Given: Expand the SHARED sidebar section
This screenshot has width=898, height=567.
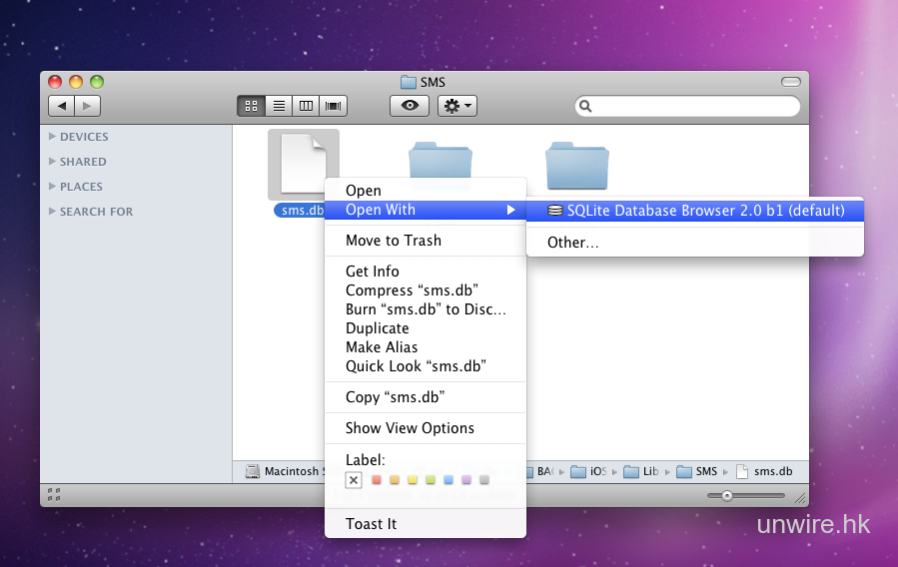Looking at the screenshot, I should pyautogui.click(x=53, y=162).
